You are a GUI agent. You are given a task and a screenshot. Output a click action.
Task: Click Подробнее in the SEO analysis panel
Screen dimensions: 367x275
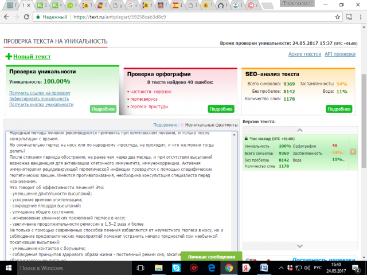tap(339, 109)
